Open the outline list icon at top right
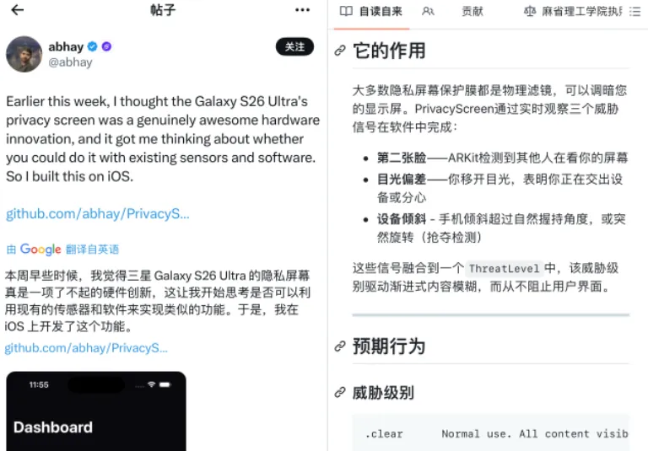The height and width of the screenshot is (451, 648). (x=634, y=12)
